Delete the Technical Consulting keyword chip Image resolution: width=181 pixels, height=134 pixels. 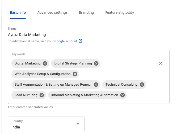pyautogui.click(x=142, y=85)
